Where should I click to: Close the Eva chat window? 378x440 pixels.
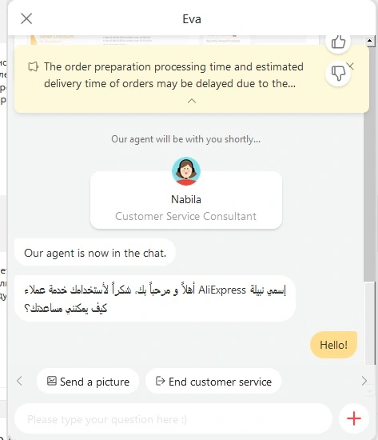26,19
